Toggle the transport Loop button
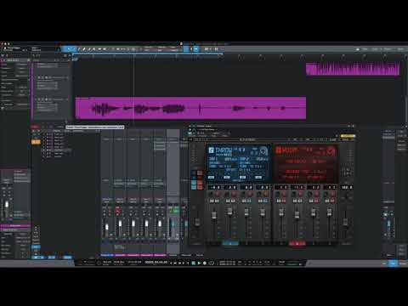 (212, 263)
